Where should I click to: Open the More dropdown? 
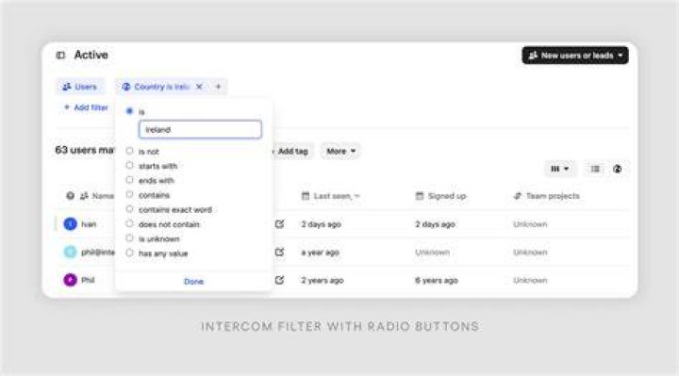[340, 151]
